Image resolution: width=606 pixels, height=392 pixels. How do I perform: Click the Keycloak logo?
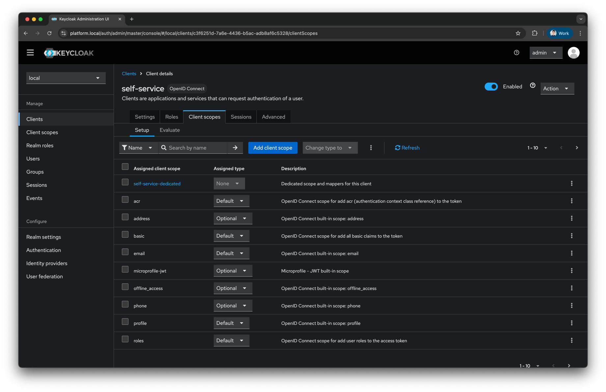click(x=69, y=53)
